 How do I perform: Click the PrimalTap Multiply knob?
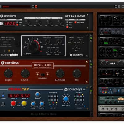tap(66, 99)
